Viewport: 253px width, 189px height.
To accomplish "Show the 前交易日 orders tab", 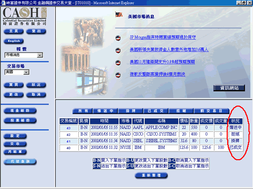I will 212,111.
